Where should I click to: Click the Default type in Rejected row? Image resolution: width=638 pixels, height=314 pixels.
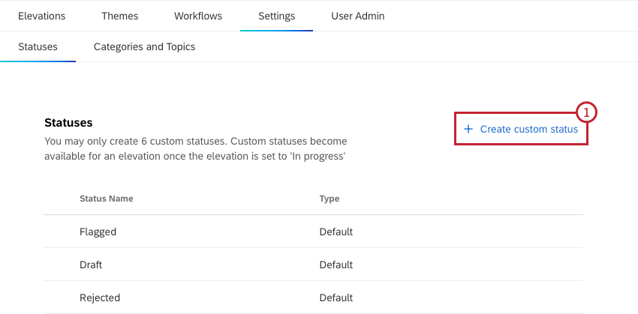pyautogui.click(x=336, y=298)
